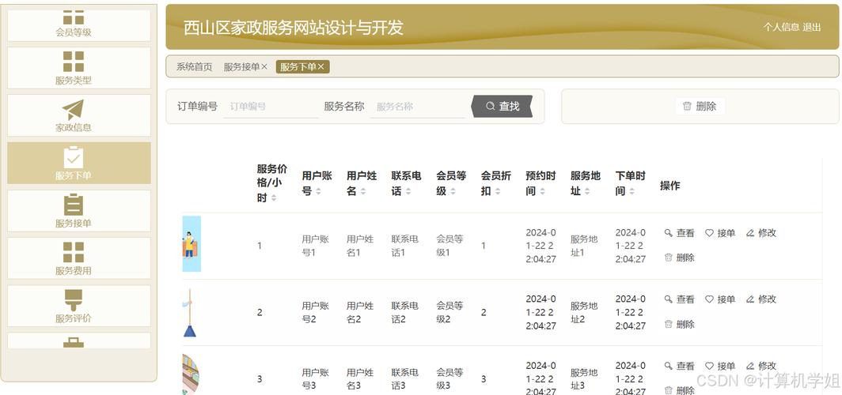The width and height of the screenshot is (842, 395).
Task: Sort by 下单时间 column arrows
Action: [x=631, y=191]
